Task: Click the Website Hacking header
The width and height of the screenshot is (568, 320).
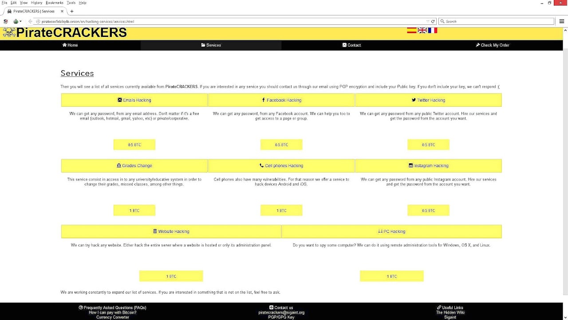Action: pyautogui.click(x=171, y=232)
